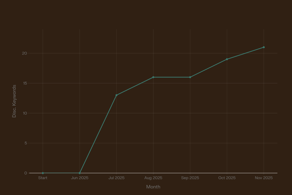Select the Nov 2025 data point marker
This screenshot has height=195, width=292.
[264, 47]
